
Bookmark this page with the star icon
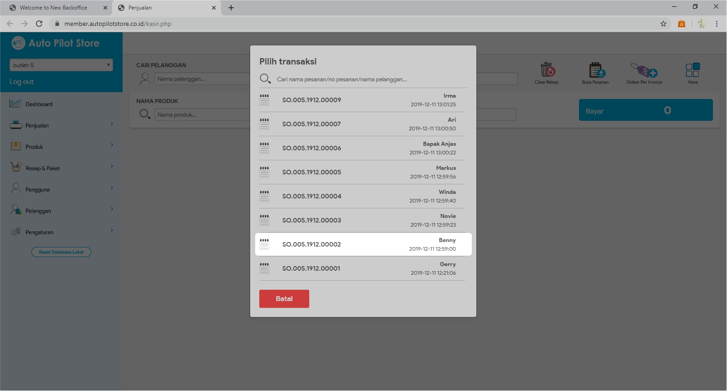(x=663, y=24)
